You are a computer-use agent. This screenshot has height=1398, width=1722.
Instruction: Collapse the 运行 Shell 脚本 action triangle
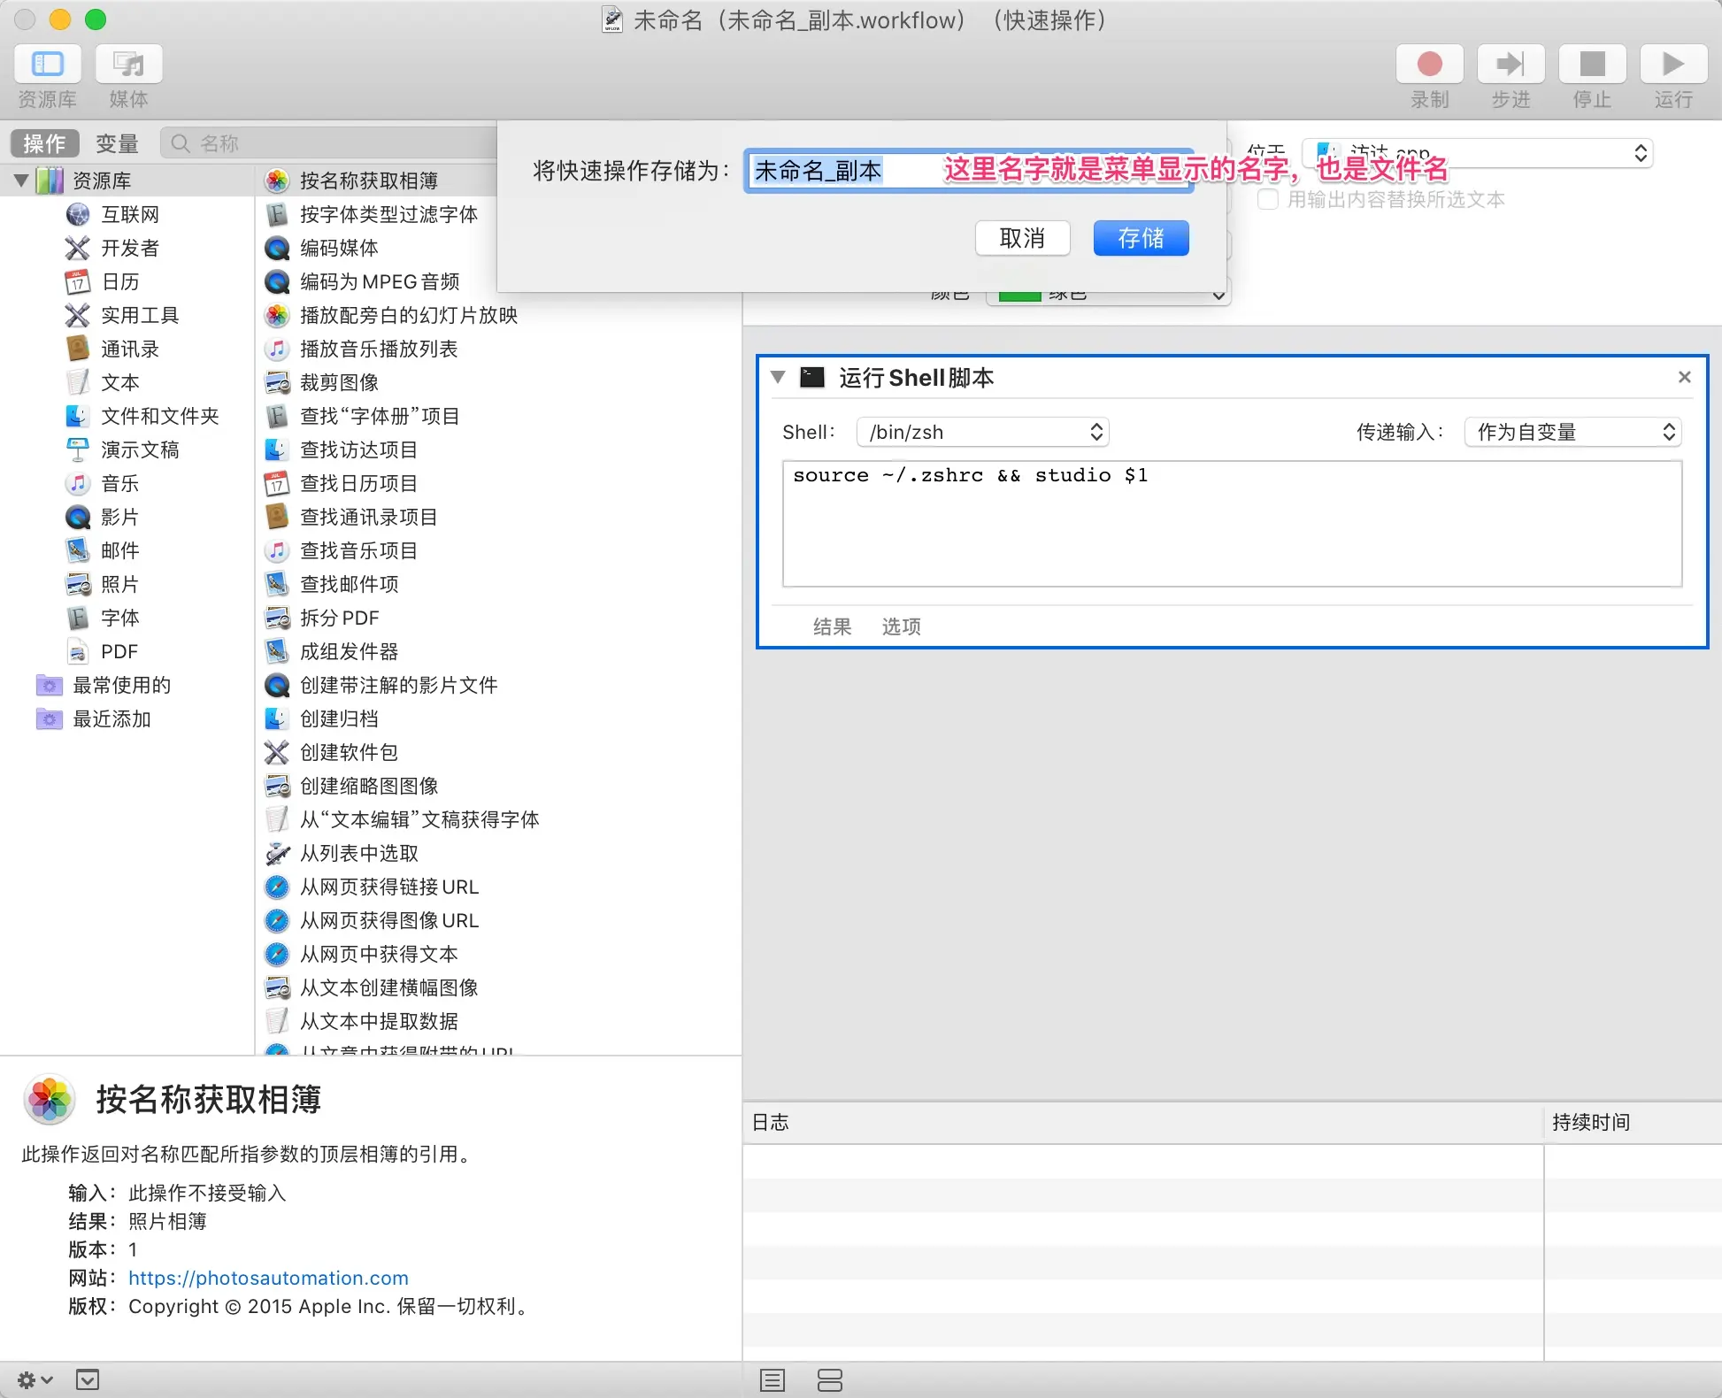tap(778, 378)
